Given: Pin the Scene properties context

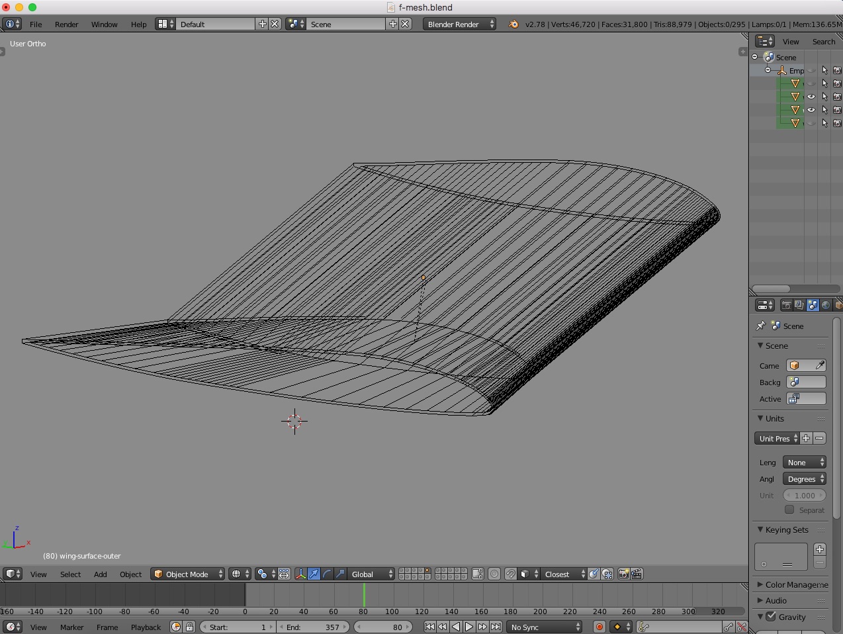Looking at the screenshot, I should [761, 326].
